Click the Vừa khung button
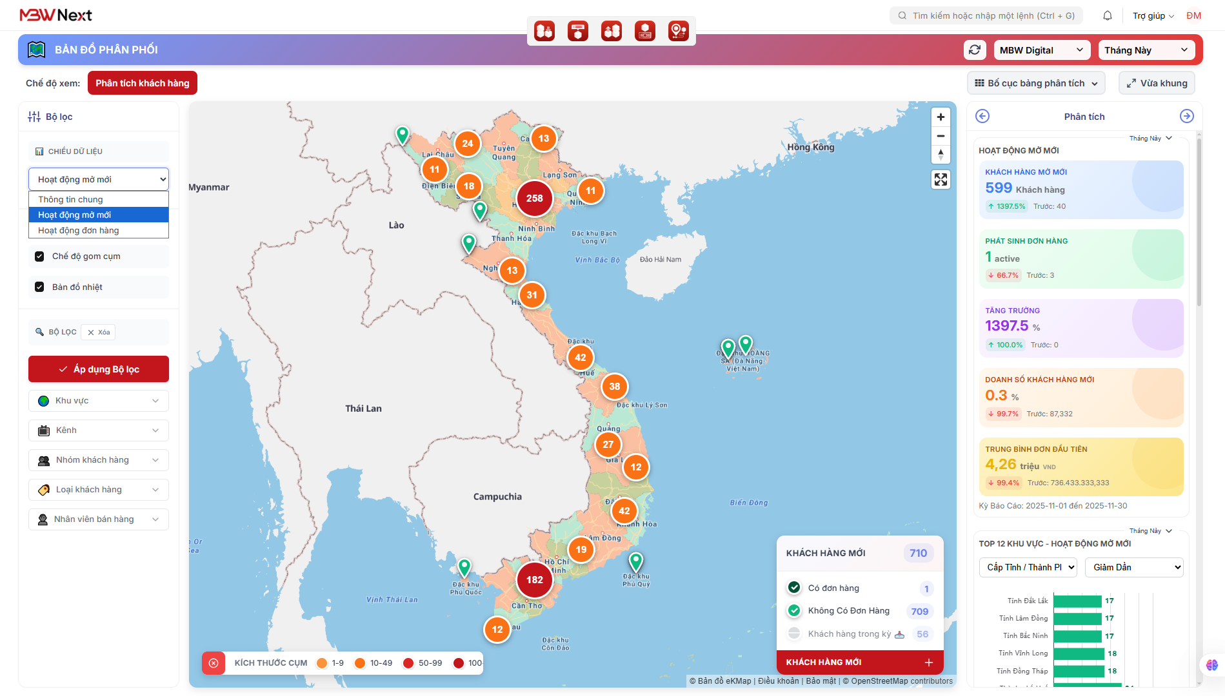This screenshot has height=696, width=1225. click(x=1157, y=83)
